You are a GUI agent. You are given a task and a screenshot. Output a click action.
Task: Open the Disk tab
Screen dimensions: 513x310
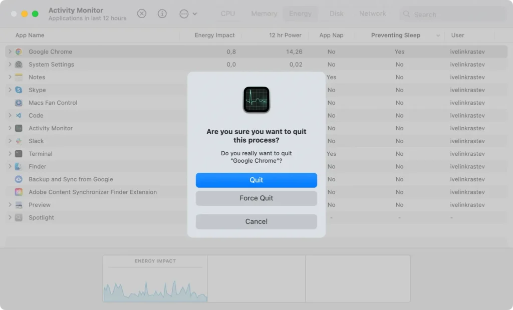click(x=336, y=14)
